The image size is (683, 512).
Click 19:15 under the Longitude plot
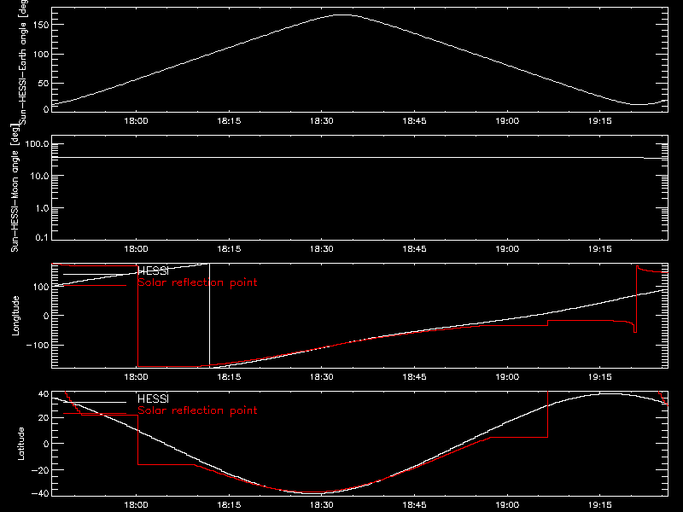tap(600, 377)
